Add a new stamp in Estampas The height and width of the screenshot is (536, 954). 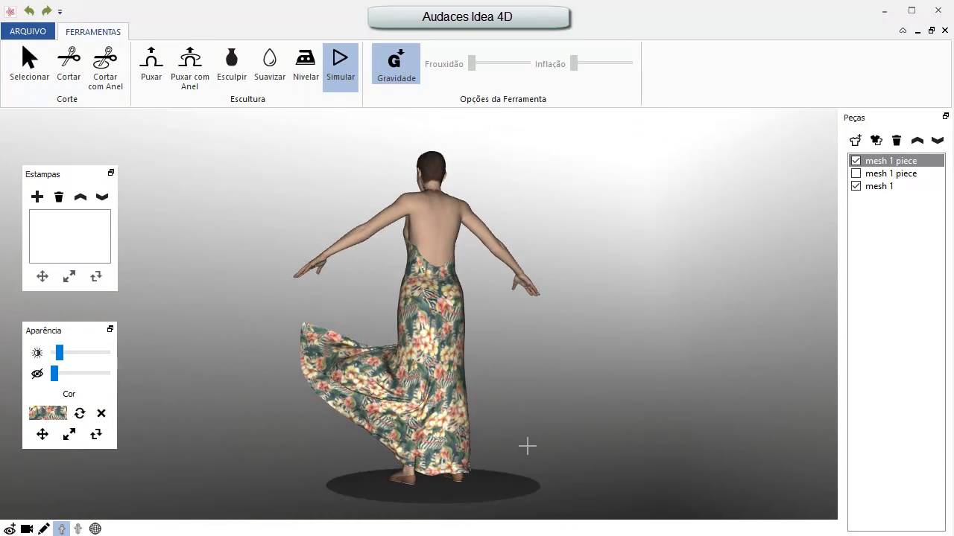(x=37, y=197)
